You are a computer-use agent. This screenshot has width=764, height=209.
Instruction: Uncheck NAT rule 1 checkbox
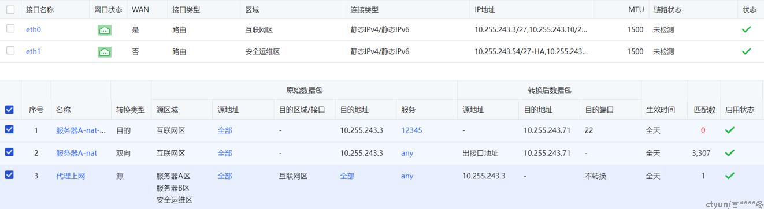pos(9,129)
